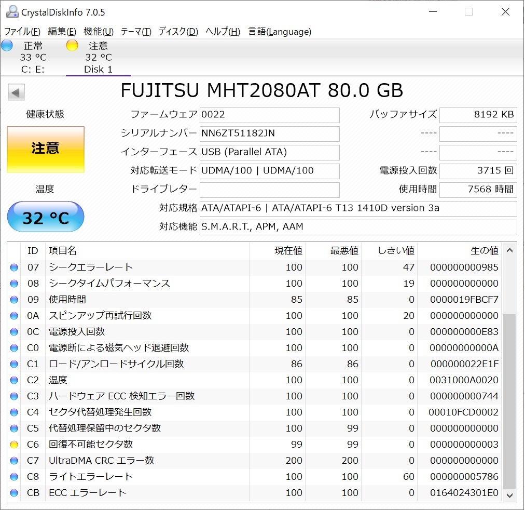Click the 最悪値 column header
The image size is (525, 510).
coord(333,251)
